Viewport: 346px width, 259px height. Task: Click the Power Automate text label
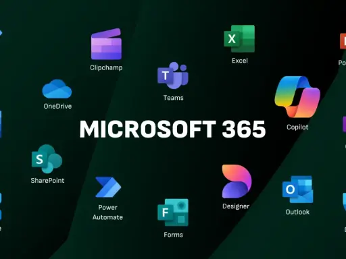[107, 212]
